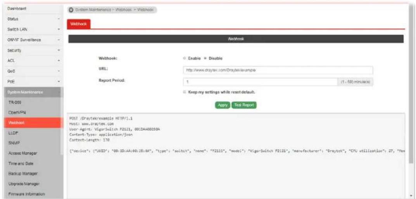The width and height of the screenshot is (416, 199).
Task: Click the dark Webhook section header bar
Action: pyautogui.click(x=236, y=39)
